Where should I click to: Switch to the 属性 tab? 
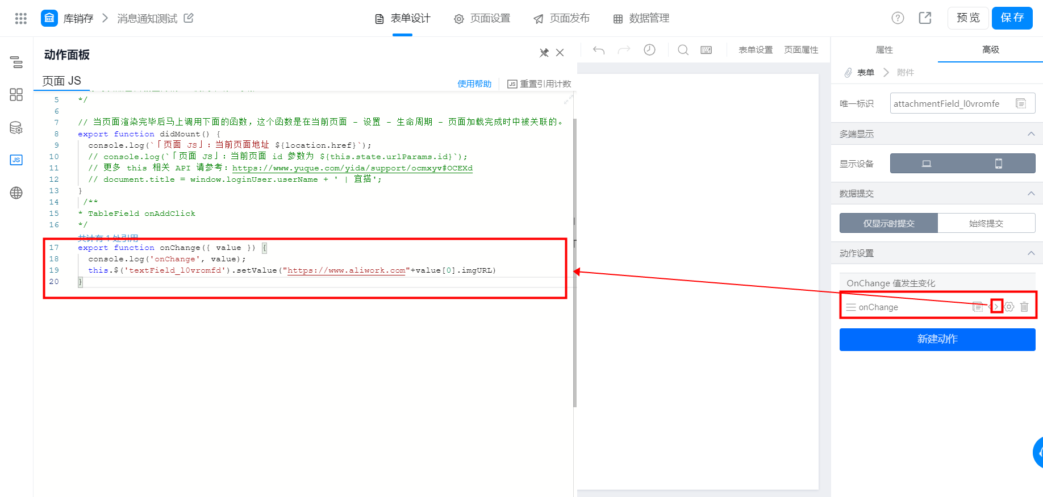(885, 50)
